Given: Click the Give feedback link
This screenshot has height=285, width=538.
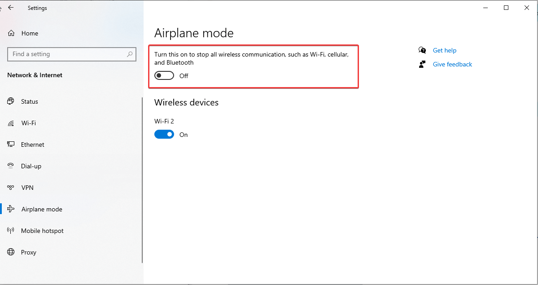Looking at the screenshot, I should [452, 64].
